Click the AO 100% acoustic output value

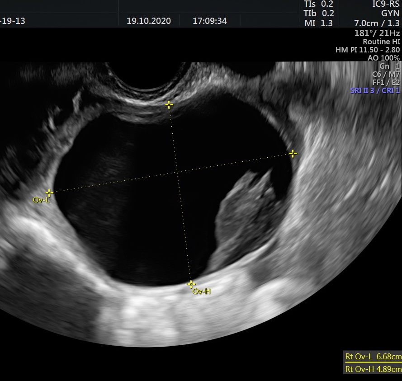click(383, 58)
